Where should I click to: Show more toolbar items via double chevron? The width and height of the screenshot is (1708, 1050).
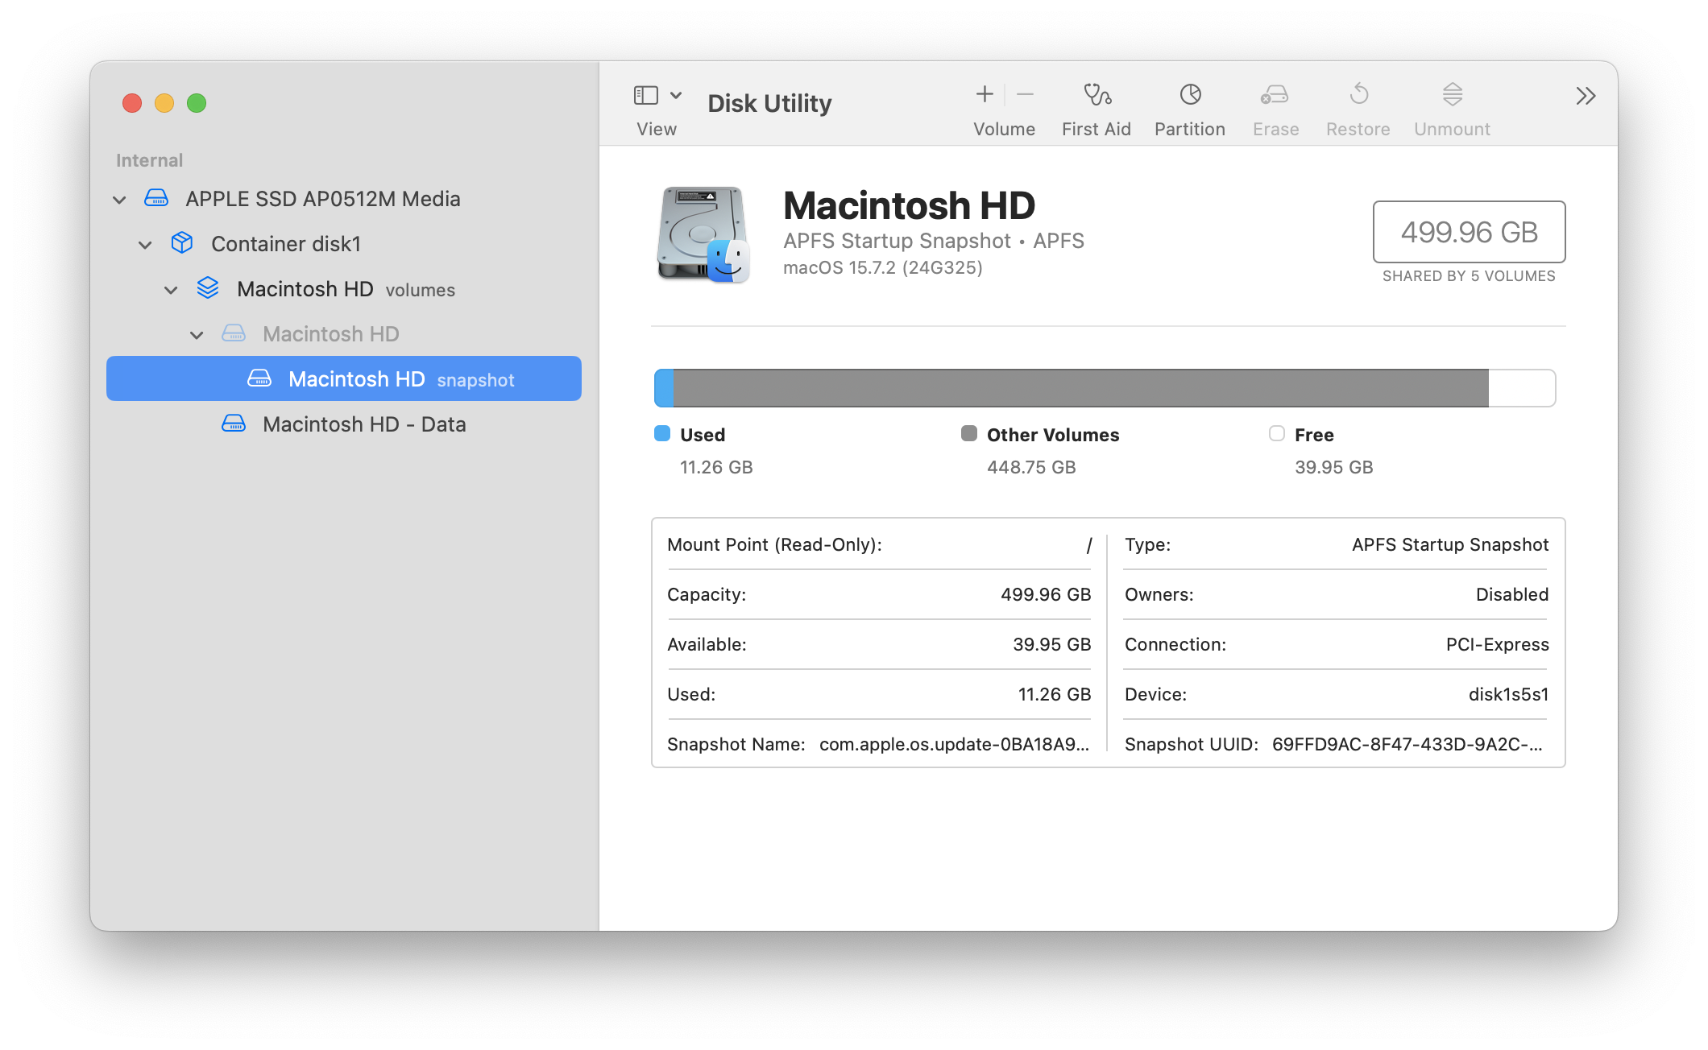click(1586, 97)
